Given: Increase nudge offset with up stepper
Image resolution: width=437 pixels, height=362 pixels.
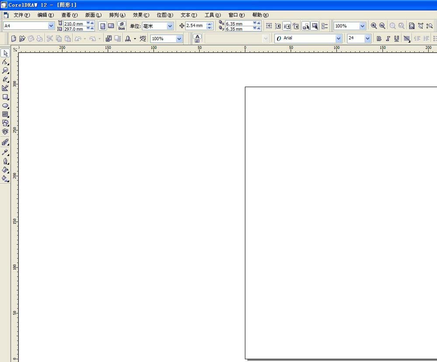Looking at the screenshot, I should [x=210, y=24].
